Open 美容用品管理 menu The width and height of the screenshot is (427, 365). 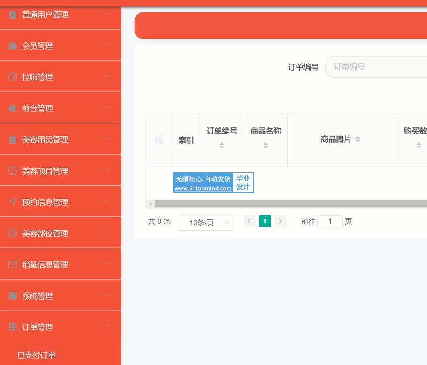pyautogui.click(x=60, y=139)
